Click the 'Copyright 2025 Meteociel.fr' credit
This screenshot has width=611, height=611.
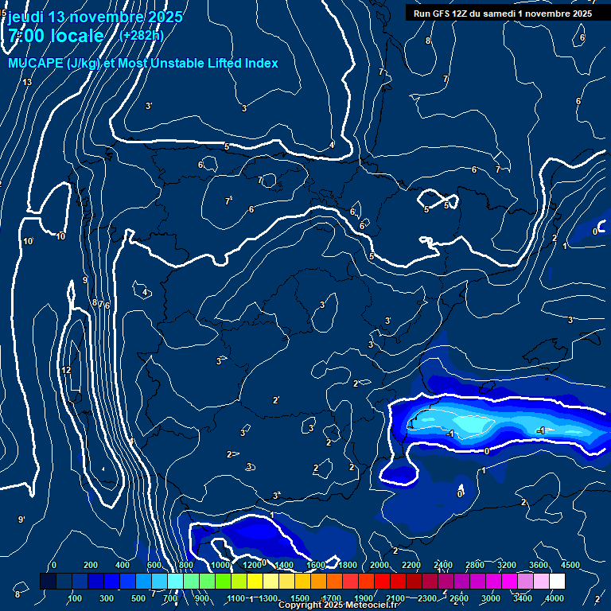click(338, 605)
